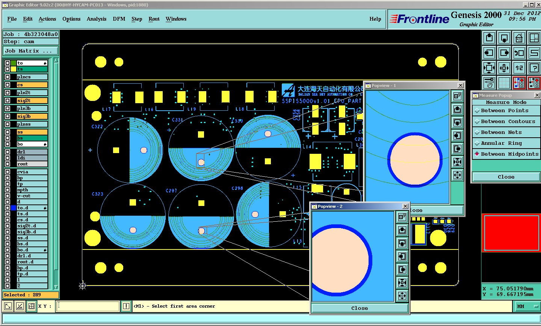Image resolution: width=541 pixels, height=326 pixels.
Task: Click the pan down view icon
Action: click(504, 38)
